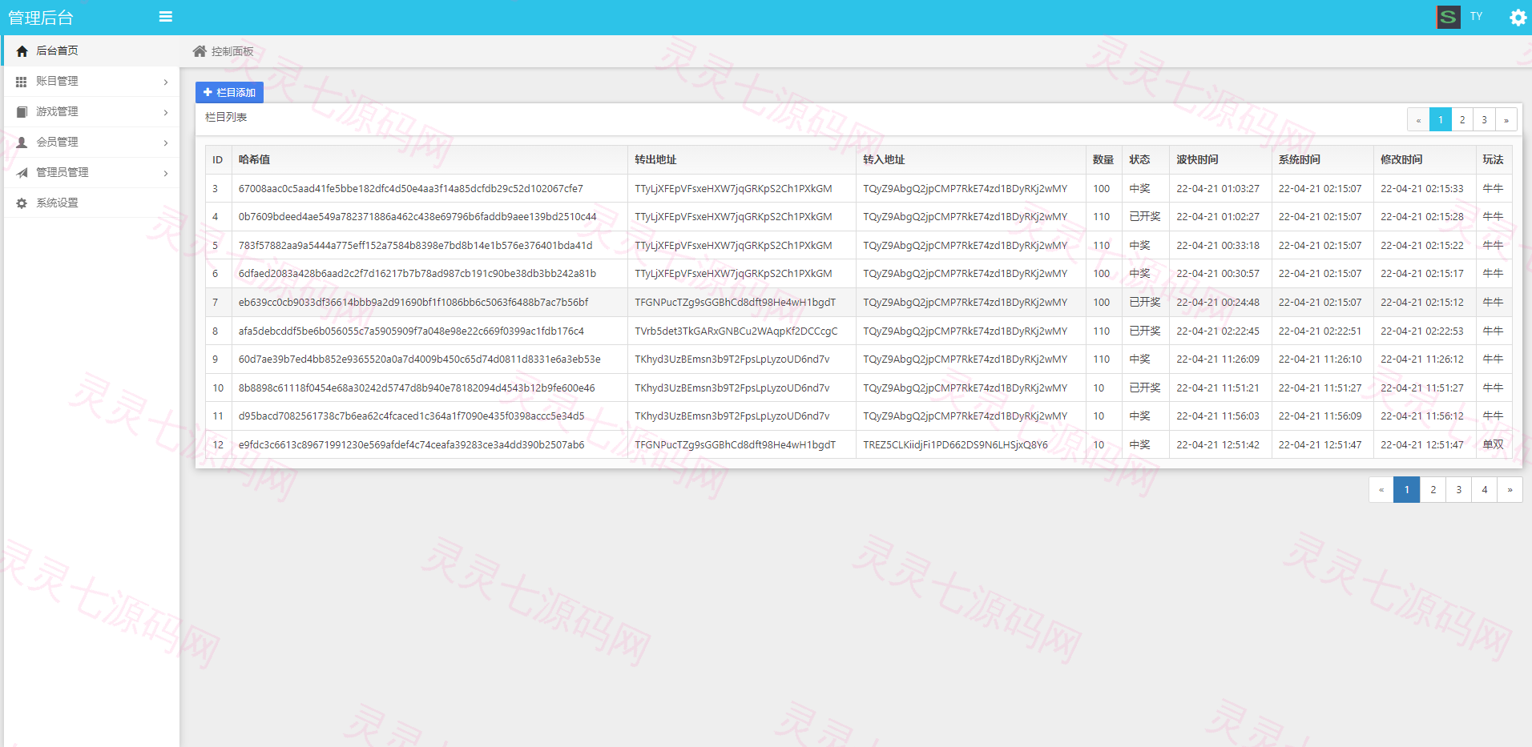Screen dimensions: 1532x747
Task: Expand the 账目管理 menu chevron
Action: click(166, 82)
